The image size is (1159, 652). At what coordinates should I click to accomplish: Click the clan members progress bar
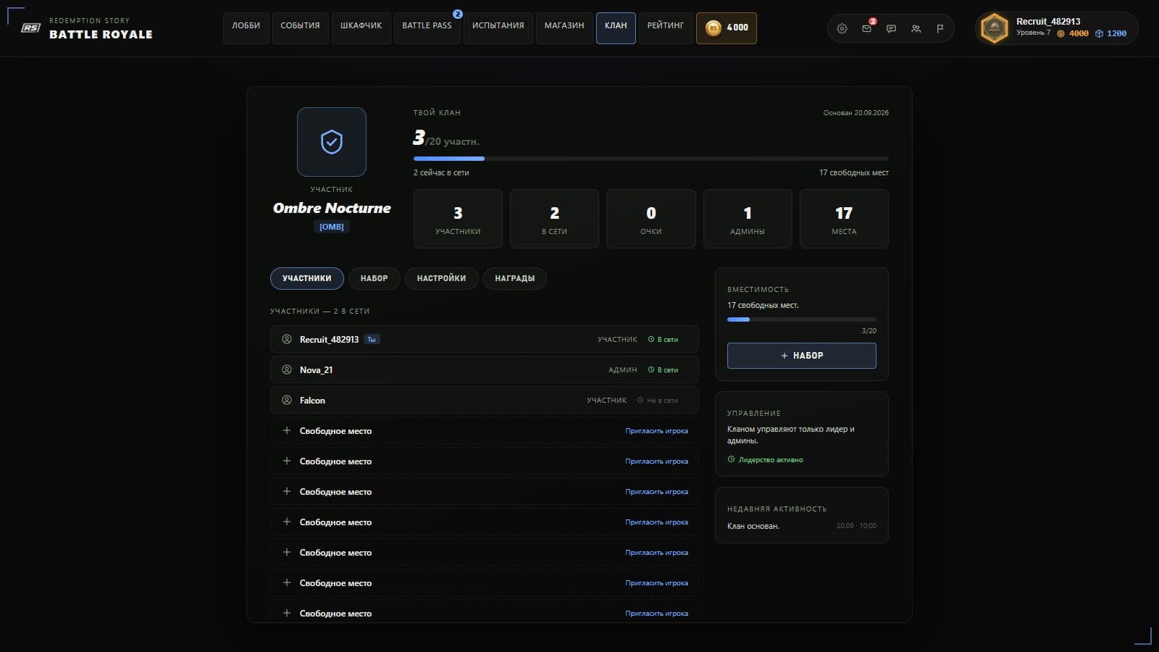click(x=651, y=159)
